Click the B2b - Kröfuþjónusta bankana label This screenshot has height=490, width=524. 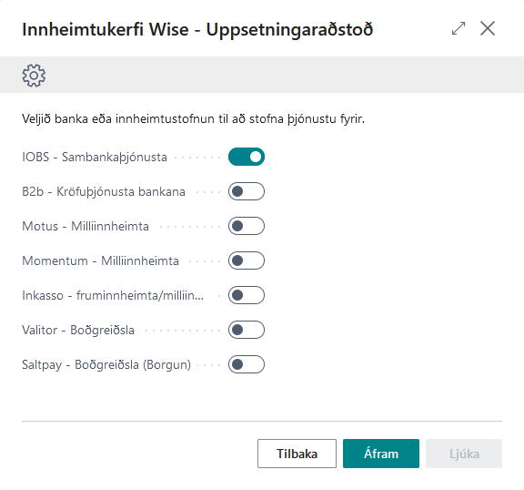pos(104,191)
